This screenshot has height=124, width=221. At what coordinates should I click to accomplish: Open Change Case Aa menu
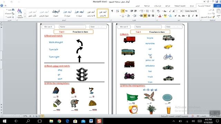tap(164, 11)
